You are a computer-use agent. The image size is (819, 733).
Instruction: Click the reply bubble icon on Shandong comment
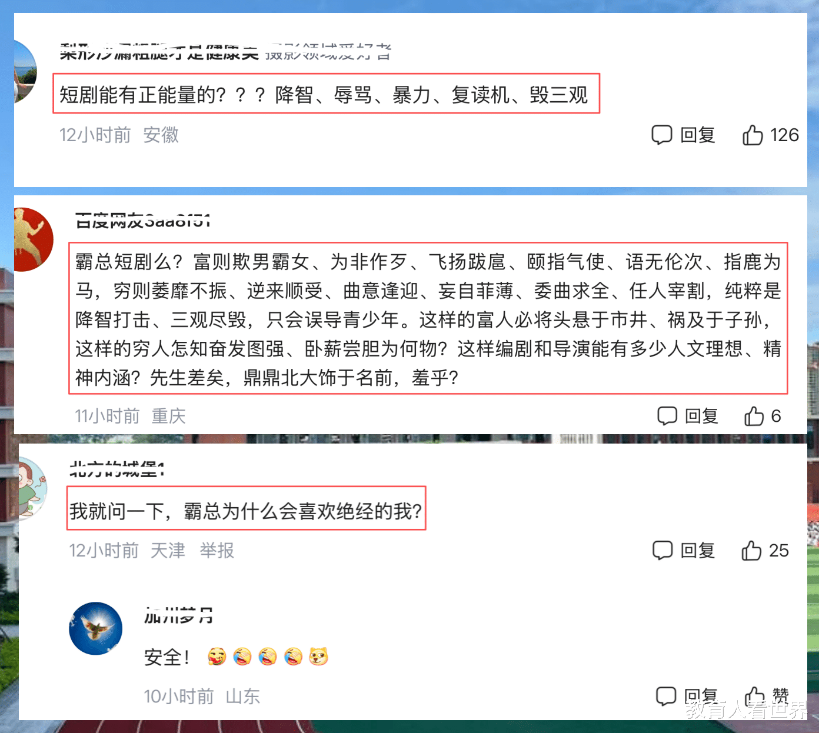[666, 696]
